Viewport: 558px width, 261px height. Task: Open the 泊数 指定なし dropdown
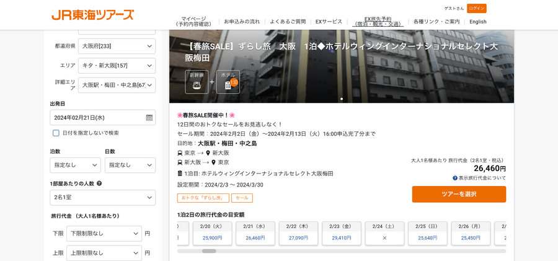click(76, 165)
